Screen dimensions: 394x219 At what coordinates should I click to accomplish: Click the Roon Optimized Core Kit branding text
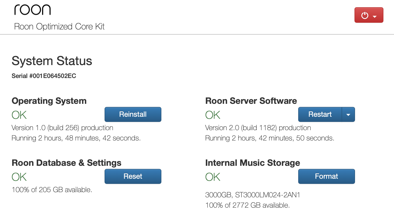[59, 26]
